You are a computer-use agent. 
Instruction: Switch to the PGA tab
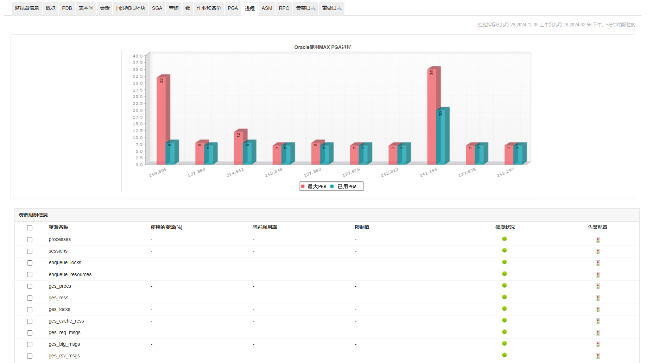[x=233, y=8]
